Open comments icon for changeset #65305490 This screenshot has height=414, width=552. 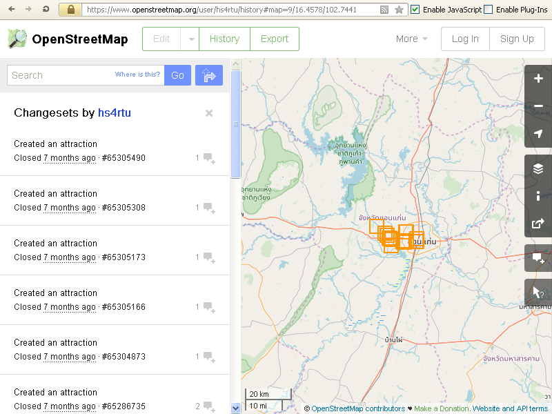coord(209,158)
